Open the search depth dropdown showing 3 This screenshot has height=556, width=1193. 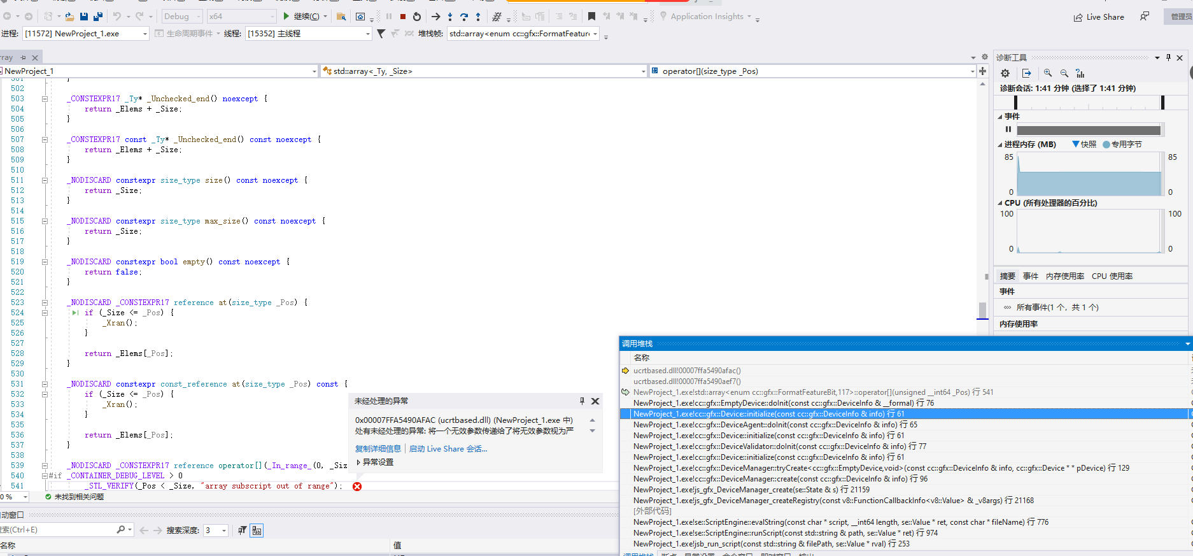pos(216,531)
